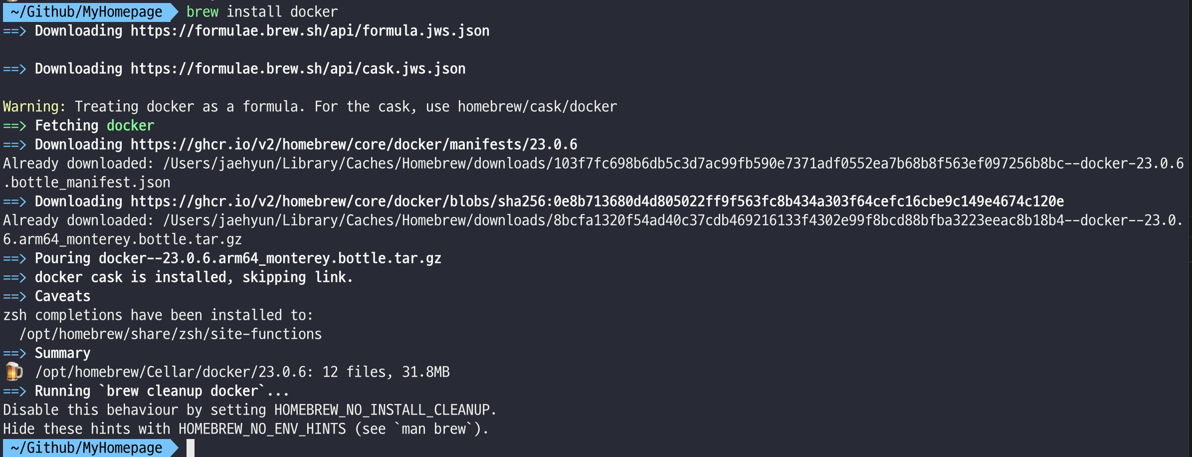This screenshot has height=457, width=1192.
Task: Click the yellow Warning: label
Action: pyautogui.click(x=34, y=107)
